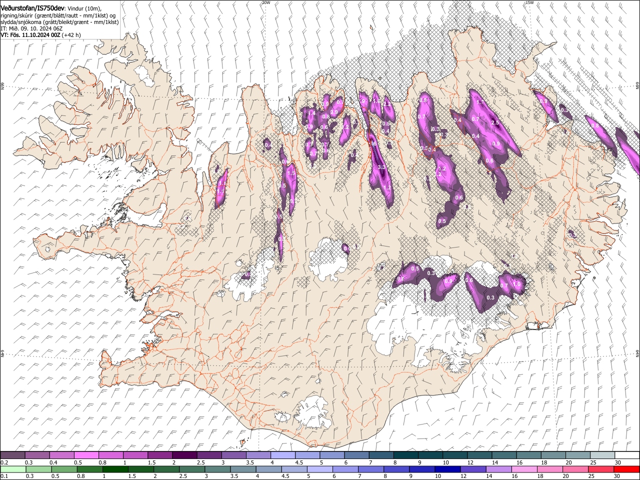Pick snow scale swatch between 0.5 and 0.8
Screen dimensions: 640x480
click(x=86, y=455)
